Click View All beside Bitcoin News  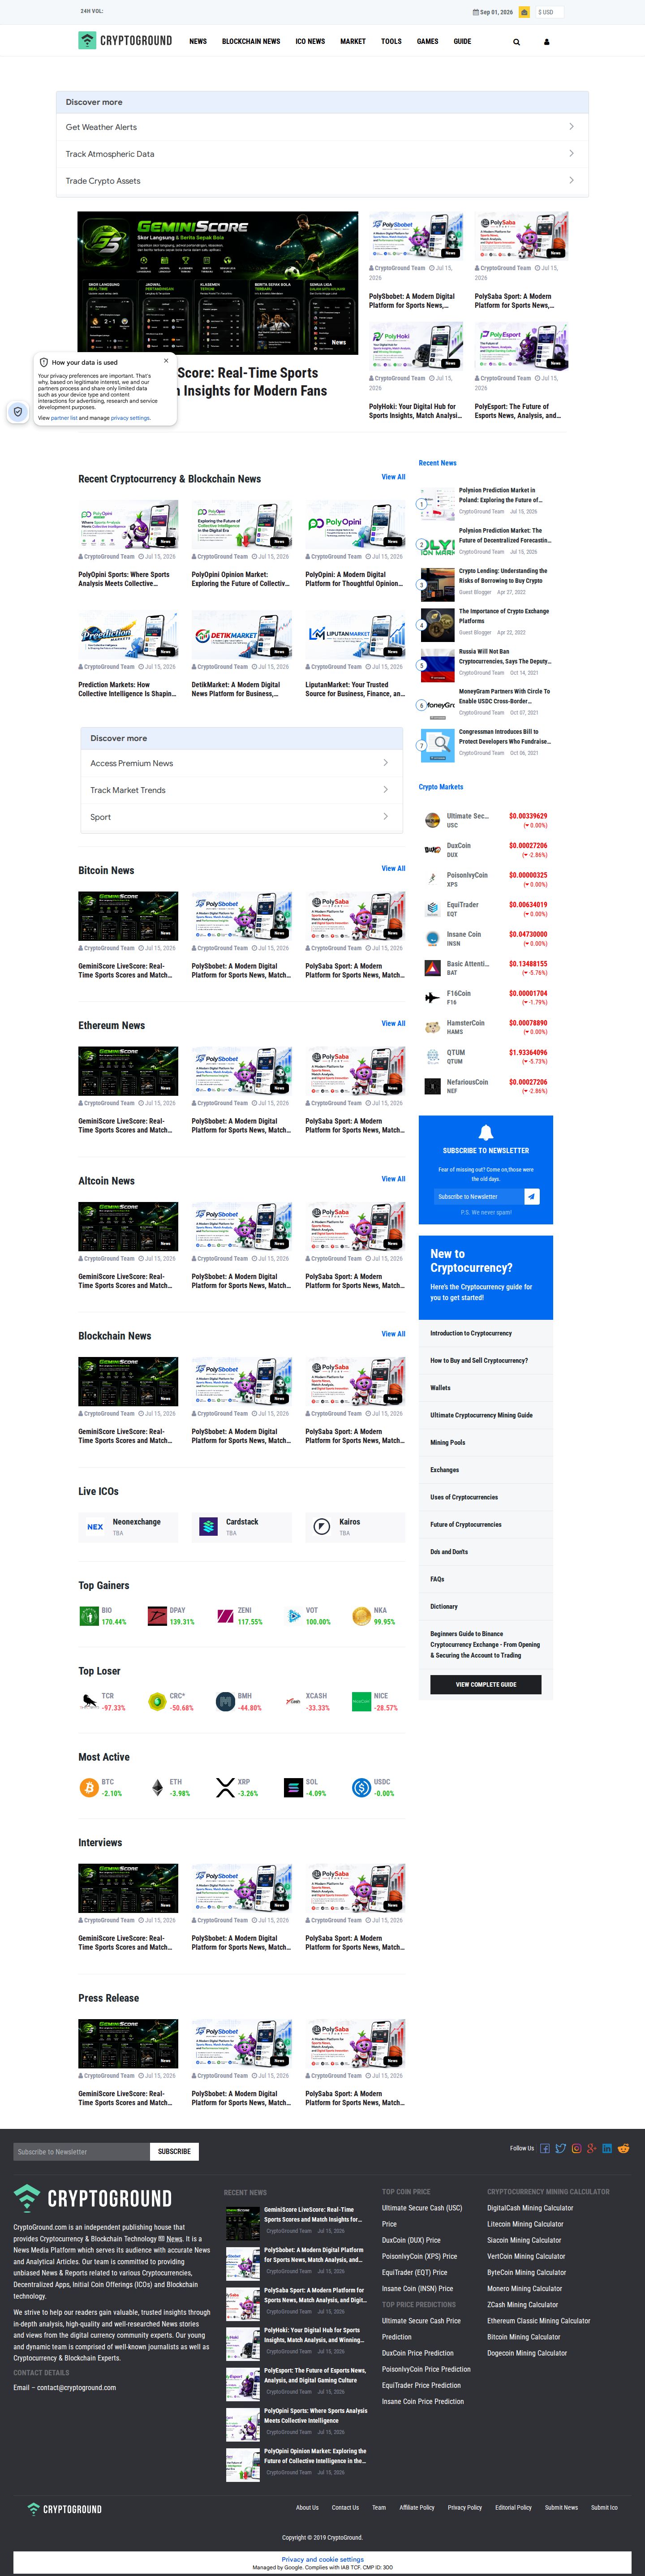pos(393,868)
